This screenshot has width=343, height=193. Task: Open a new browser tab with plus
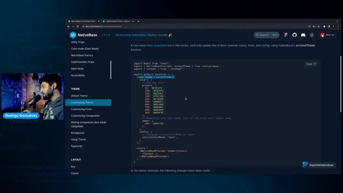138,21
